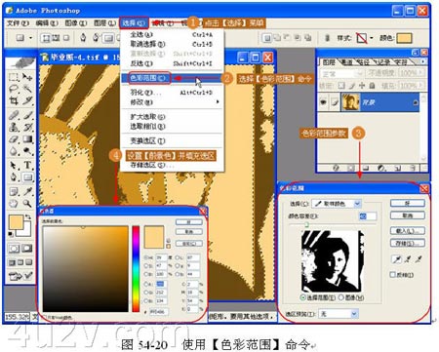Select the Lasso tool in toolbox

(14, 89)
